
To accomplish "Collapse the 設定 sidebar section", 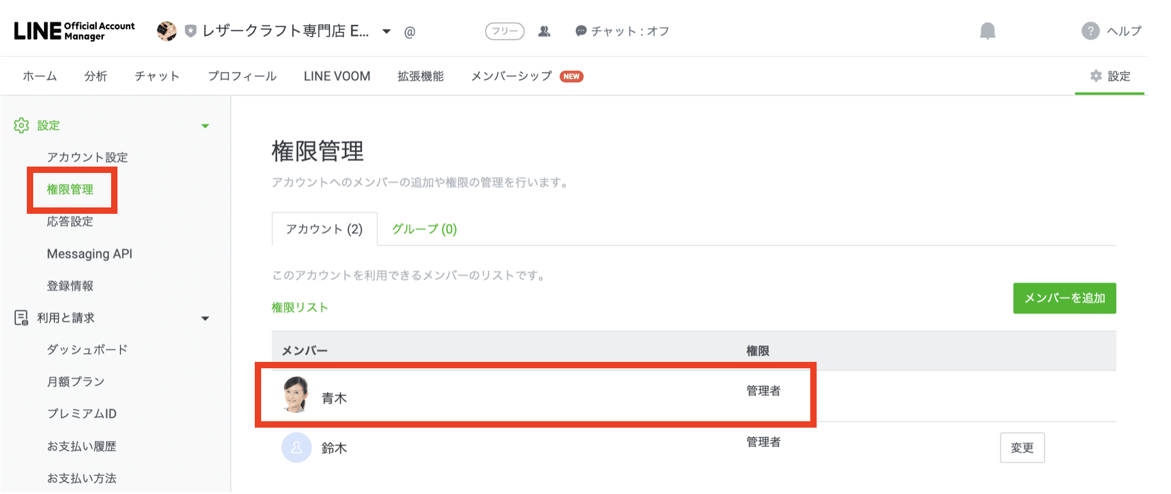I will [x=205, y=125].
